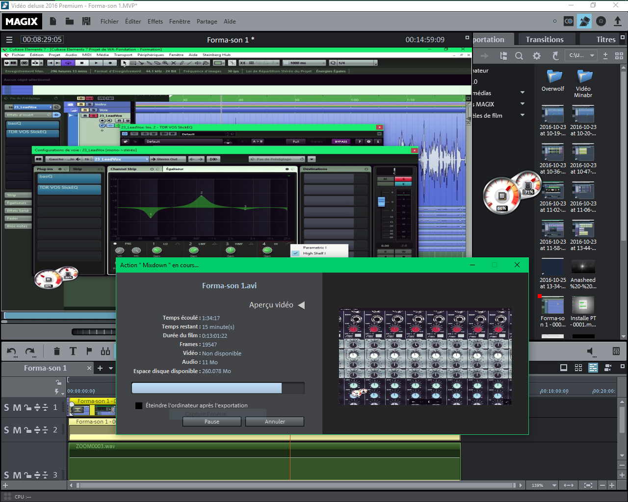Click the audio split/group icon
The image size is (628, 502).
coord(105,351)
